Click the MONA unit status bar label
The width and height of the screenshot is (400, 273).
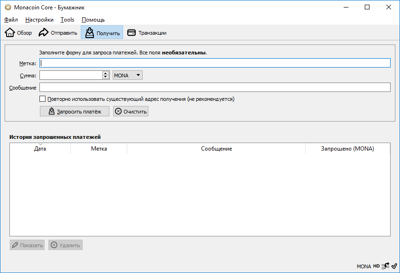tap(364, 266)
